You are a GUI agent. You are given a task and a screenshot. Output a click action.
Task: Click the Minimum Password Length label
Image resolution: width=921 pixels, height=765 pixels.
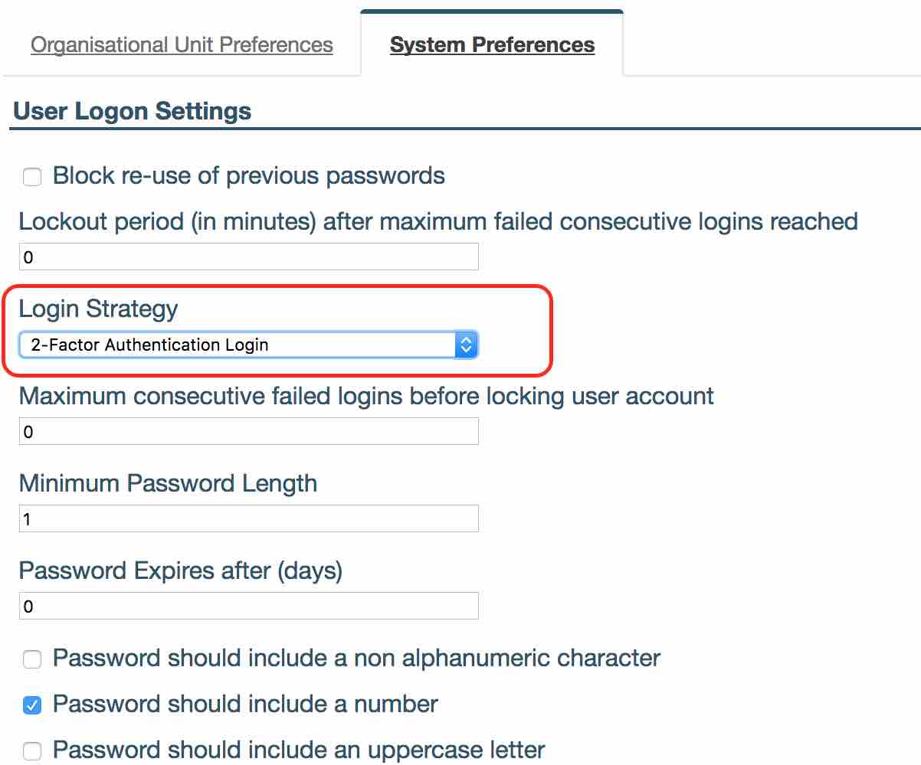[168, 483]
